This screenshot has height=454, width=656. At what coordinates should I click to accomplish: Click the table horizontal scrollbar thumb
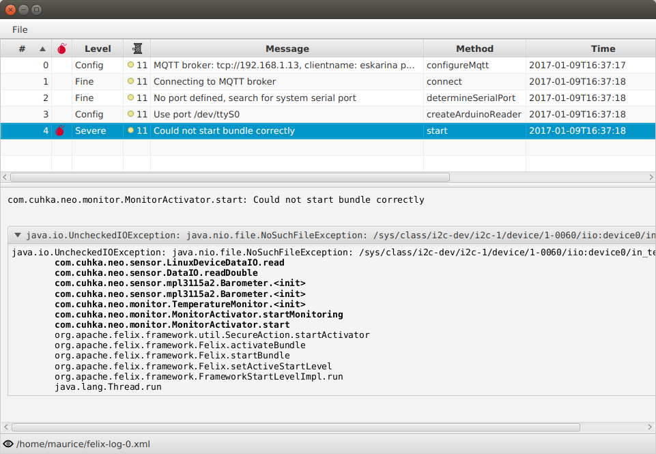click(x=230, y=178)
